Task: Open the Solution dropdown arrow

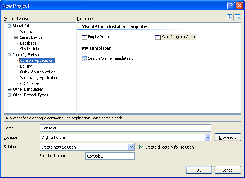Action: pos(131,147)
